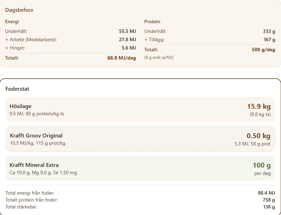Click total energy 88.8 MJ/dag
The height and width of the screenshot is (215, 281).
pyautogui.click(x=121, y=58)
